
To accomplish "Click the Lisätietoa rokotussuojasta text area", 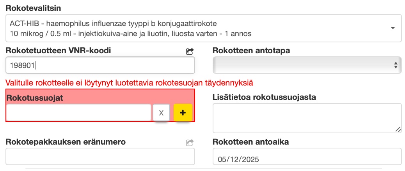I will 307,118.
